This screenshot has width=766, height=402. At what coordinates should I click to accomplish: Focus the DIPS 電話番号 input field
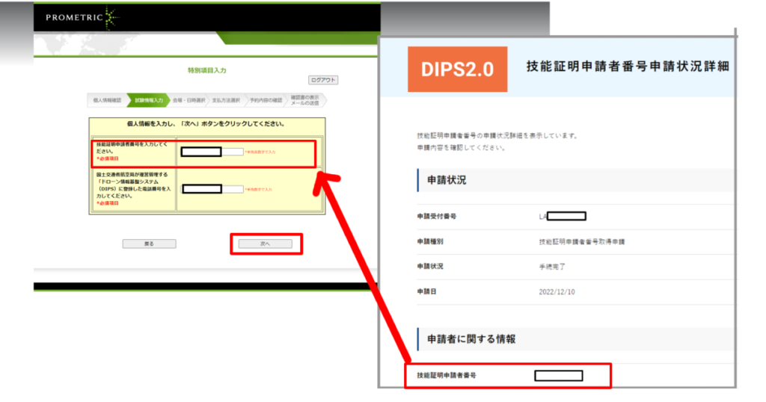coord(212,189)
